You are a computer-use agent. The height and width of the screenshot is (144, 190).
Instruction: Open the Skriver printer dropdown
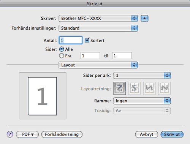[98, 19]
